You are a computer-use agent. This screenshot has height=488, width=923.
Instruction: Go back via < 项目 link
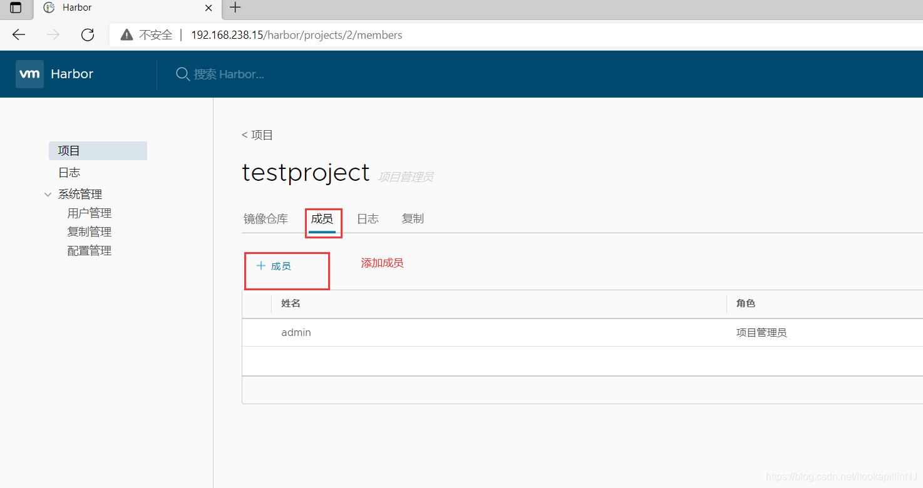257,135
